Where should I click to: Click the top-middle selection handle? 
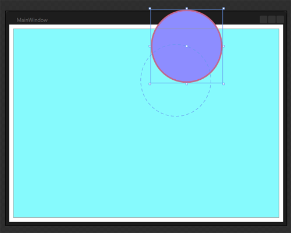[x=187, y=9]
